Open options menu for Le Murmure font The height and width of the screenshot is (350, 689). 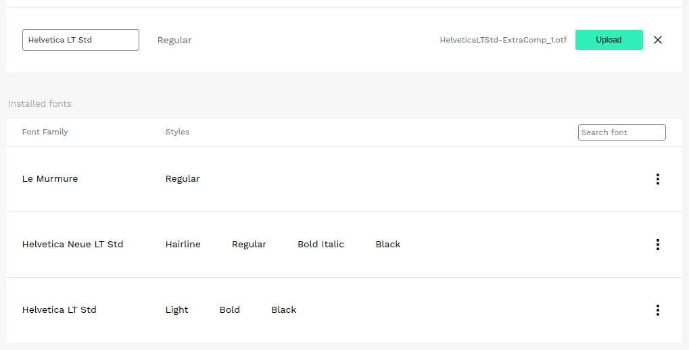pyautogui.click(x=657, y=179)
